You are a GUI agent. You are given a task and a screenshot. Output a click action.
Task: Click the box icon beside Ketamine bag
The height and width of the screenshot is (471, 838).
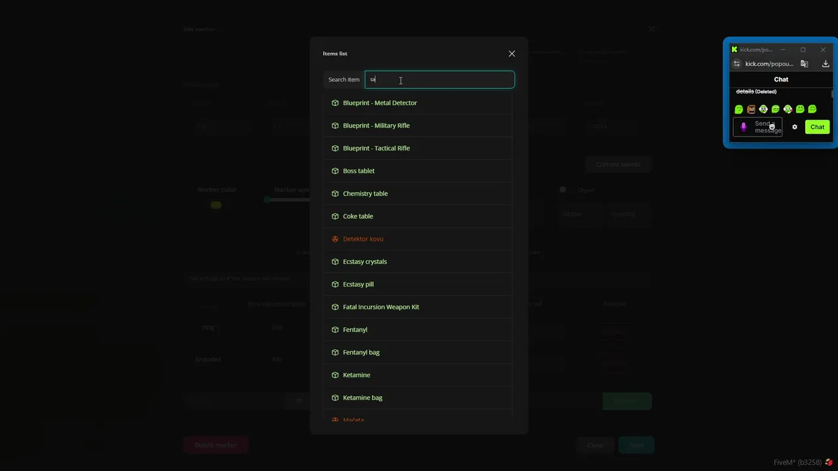335,398
